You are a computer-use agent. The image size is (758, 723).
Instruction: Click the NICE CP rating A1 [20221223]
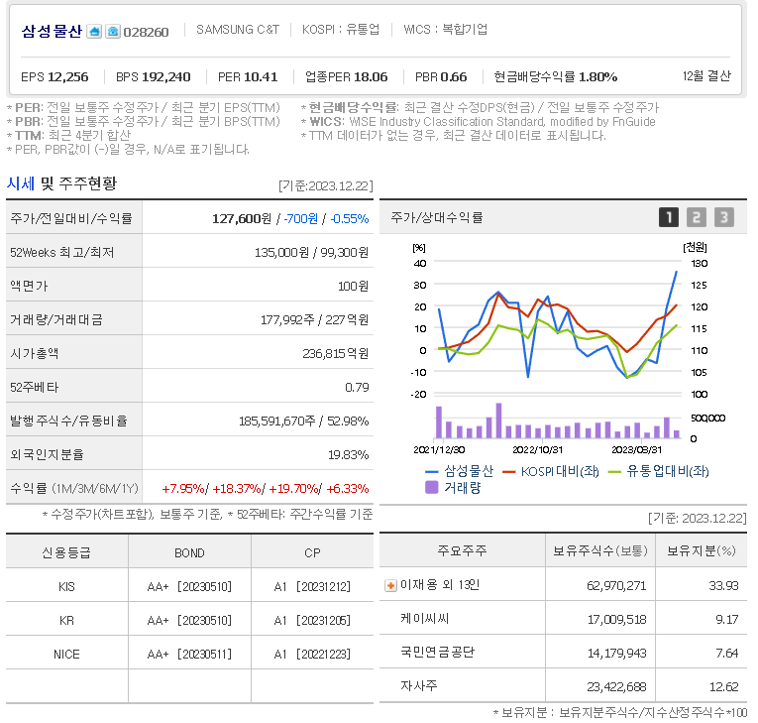point(312,655)
